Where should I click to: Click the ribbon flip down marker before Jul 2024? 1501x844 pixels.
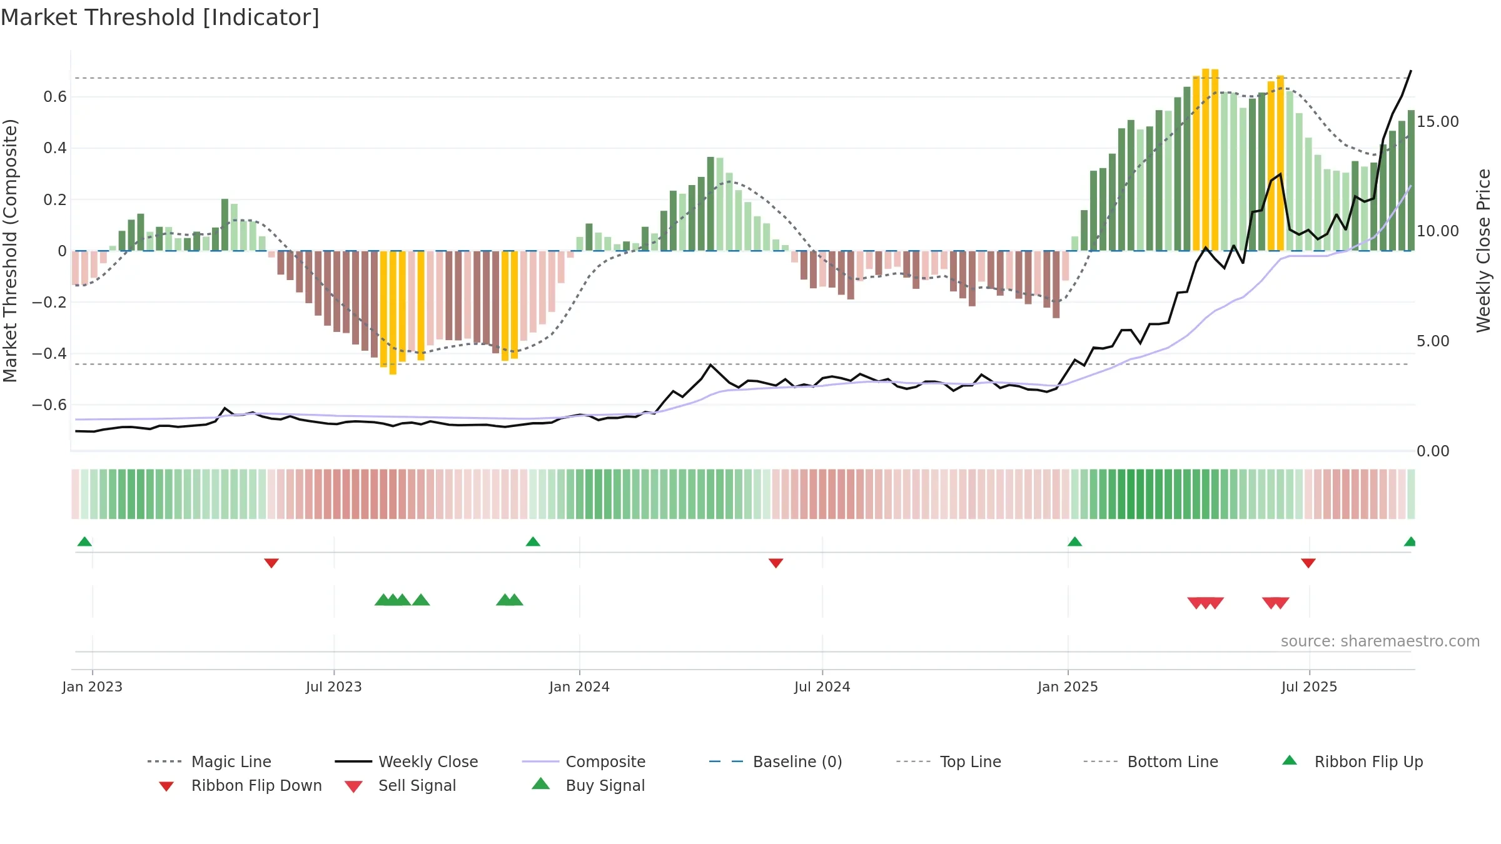tap(776, 563)
